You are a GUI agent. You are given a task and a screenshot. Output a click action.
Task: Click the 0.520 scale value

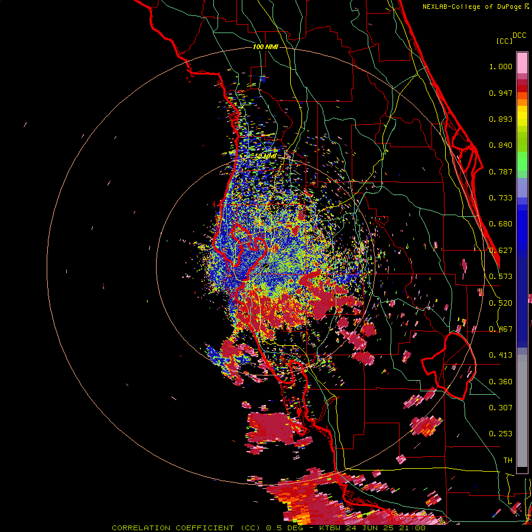(501, 303)
